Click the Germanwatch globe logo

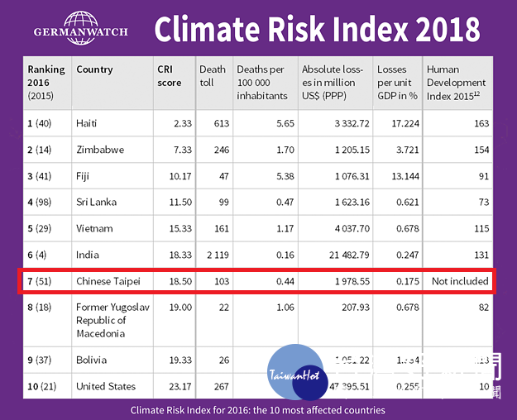[x=80, y=27]
